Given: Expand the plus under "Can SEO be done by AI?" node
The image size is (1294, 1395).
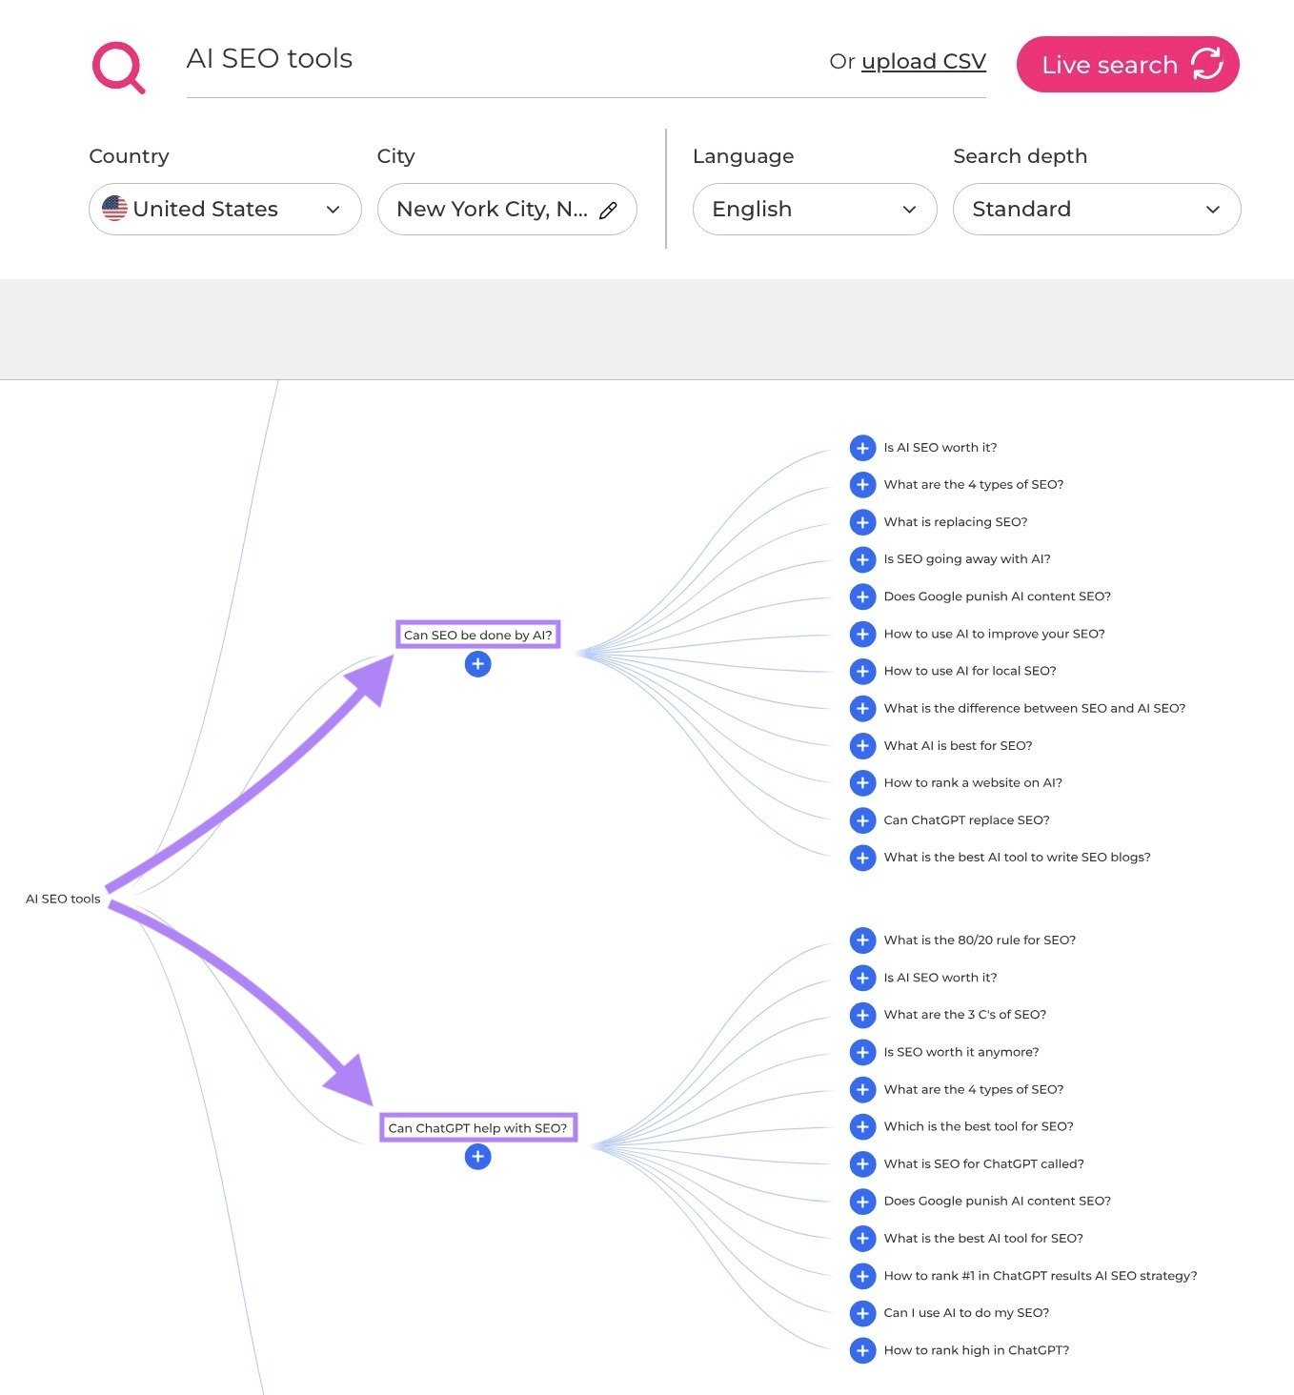Looking at the screenshot, I should coord(477,664).
